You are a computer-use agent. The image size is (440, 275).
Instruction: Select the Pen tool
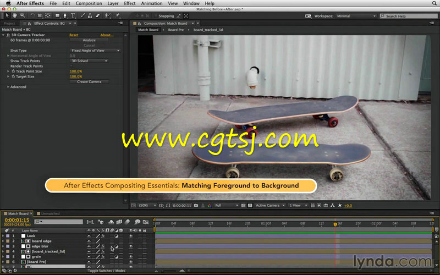point(65,16)
